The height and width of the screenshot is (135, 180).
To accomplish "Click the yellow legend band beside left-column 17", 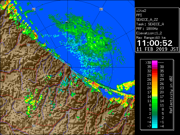I will [155, 92].
